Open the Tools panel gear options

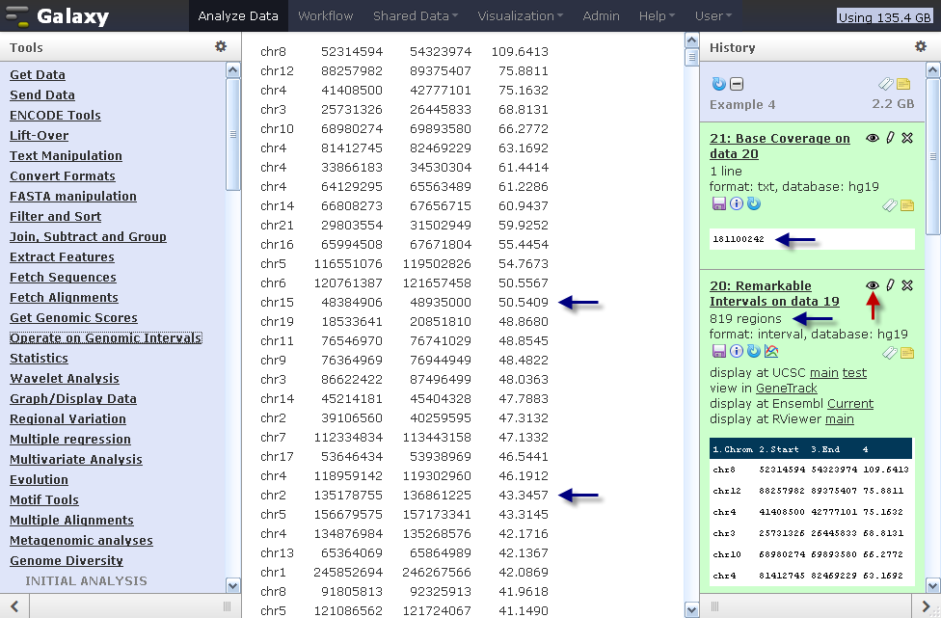pos(221,47)
